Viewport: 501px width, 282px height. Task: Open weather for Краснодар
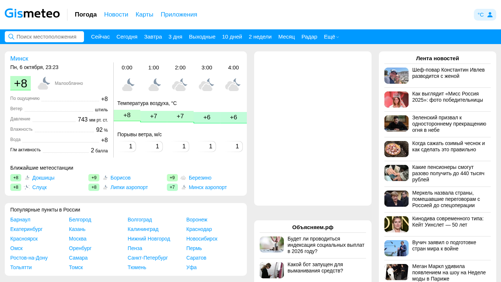pos(199,229)
